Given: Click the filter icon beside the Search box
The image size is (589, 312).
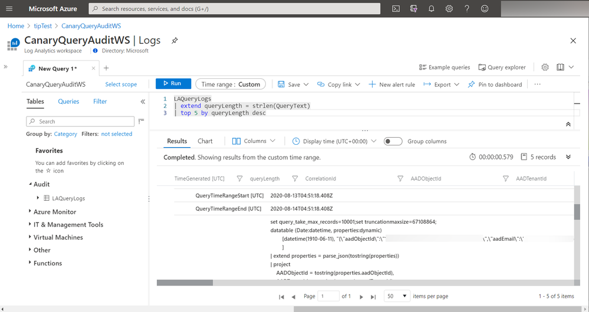Looking at the screenshot, I should coord(142,121).
